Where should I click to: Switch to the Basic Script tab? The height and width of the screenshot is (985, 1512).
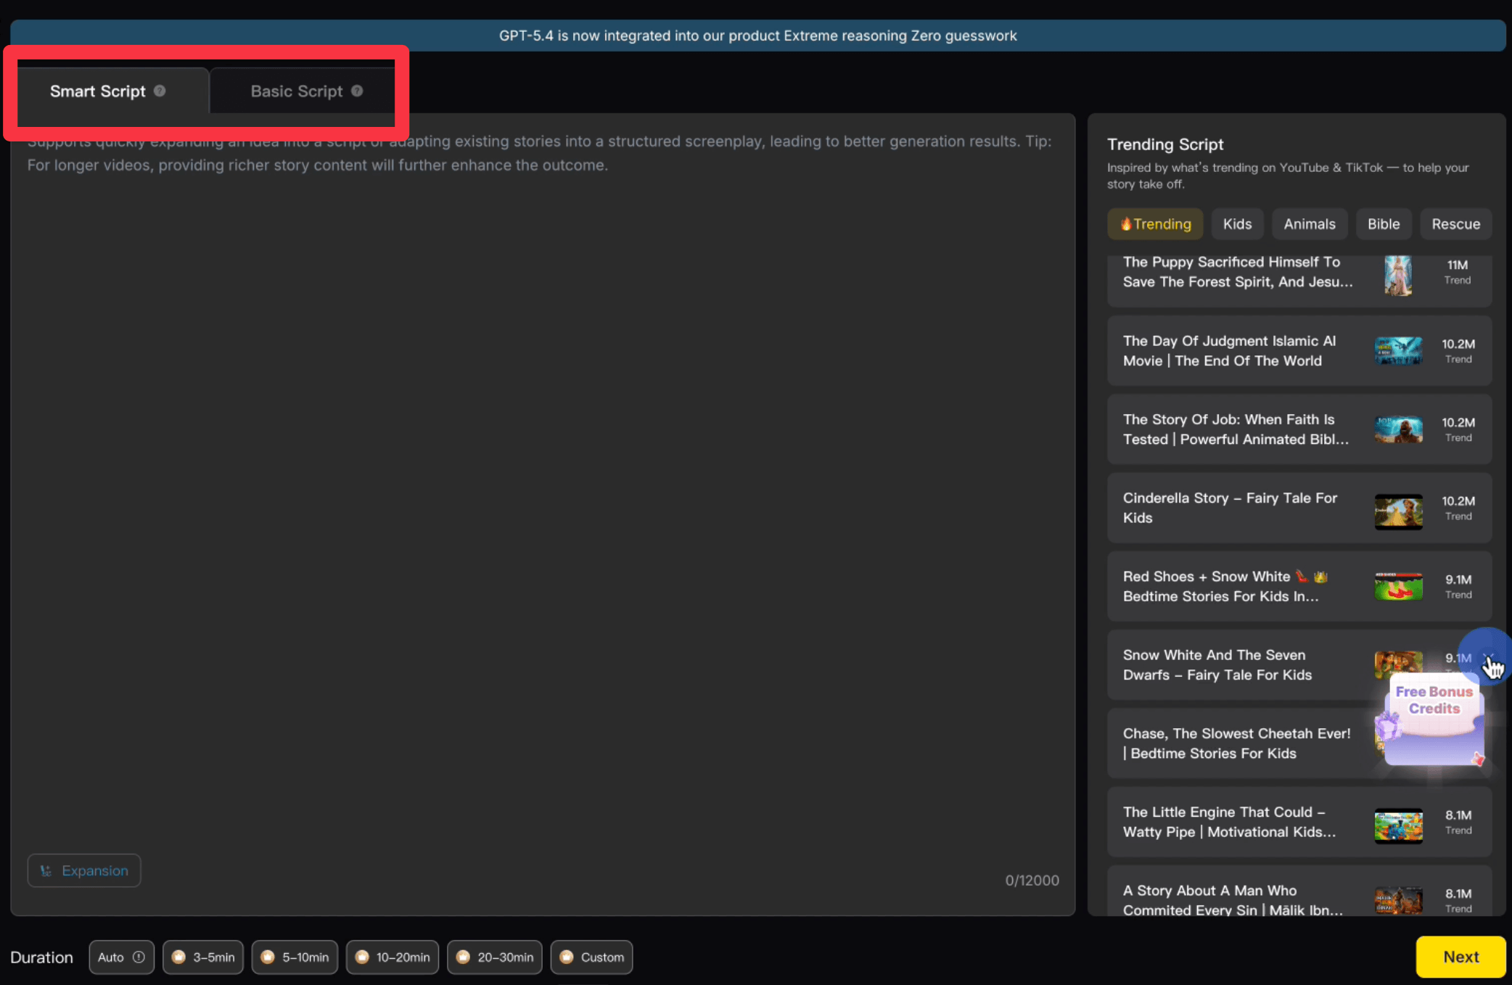pyautogui.click(x=297, y=91)
